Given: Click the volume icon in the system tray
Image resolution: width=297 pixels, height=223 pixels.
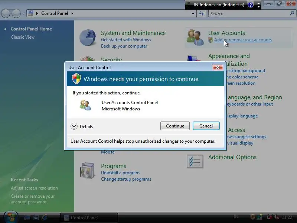Looking at the screenshot, I should tap(277, 217).
